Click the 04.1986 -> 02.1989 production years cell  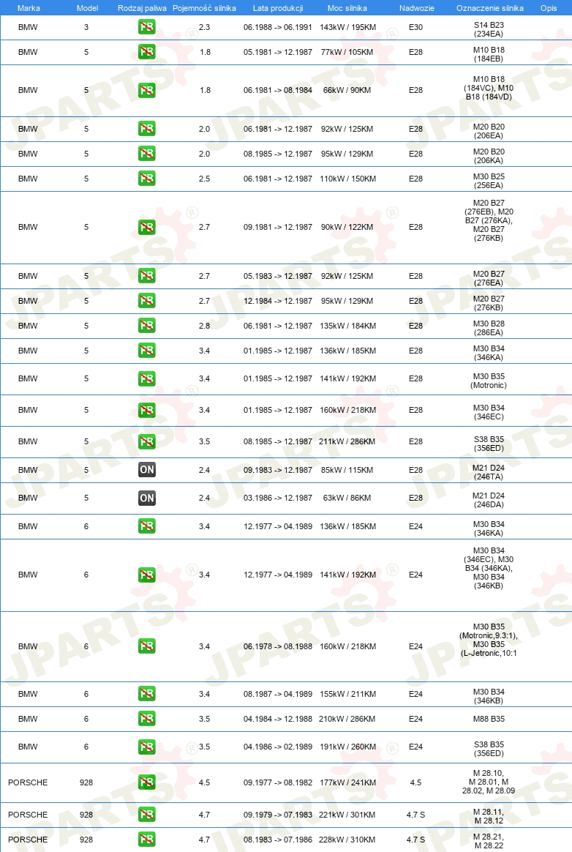pos(277,747)
